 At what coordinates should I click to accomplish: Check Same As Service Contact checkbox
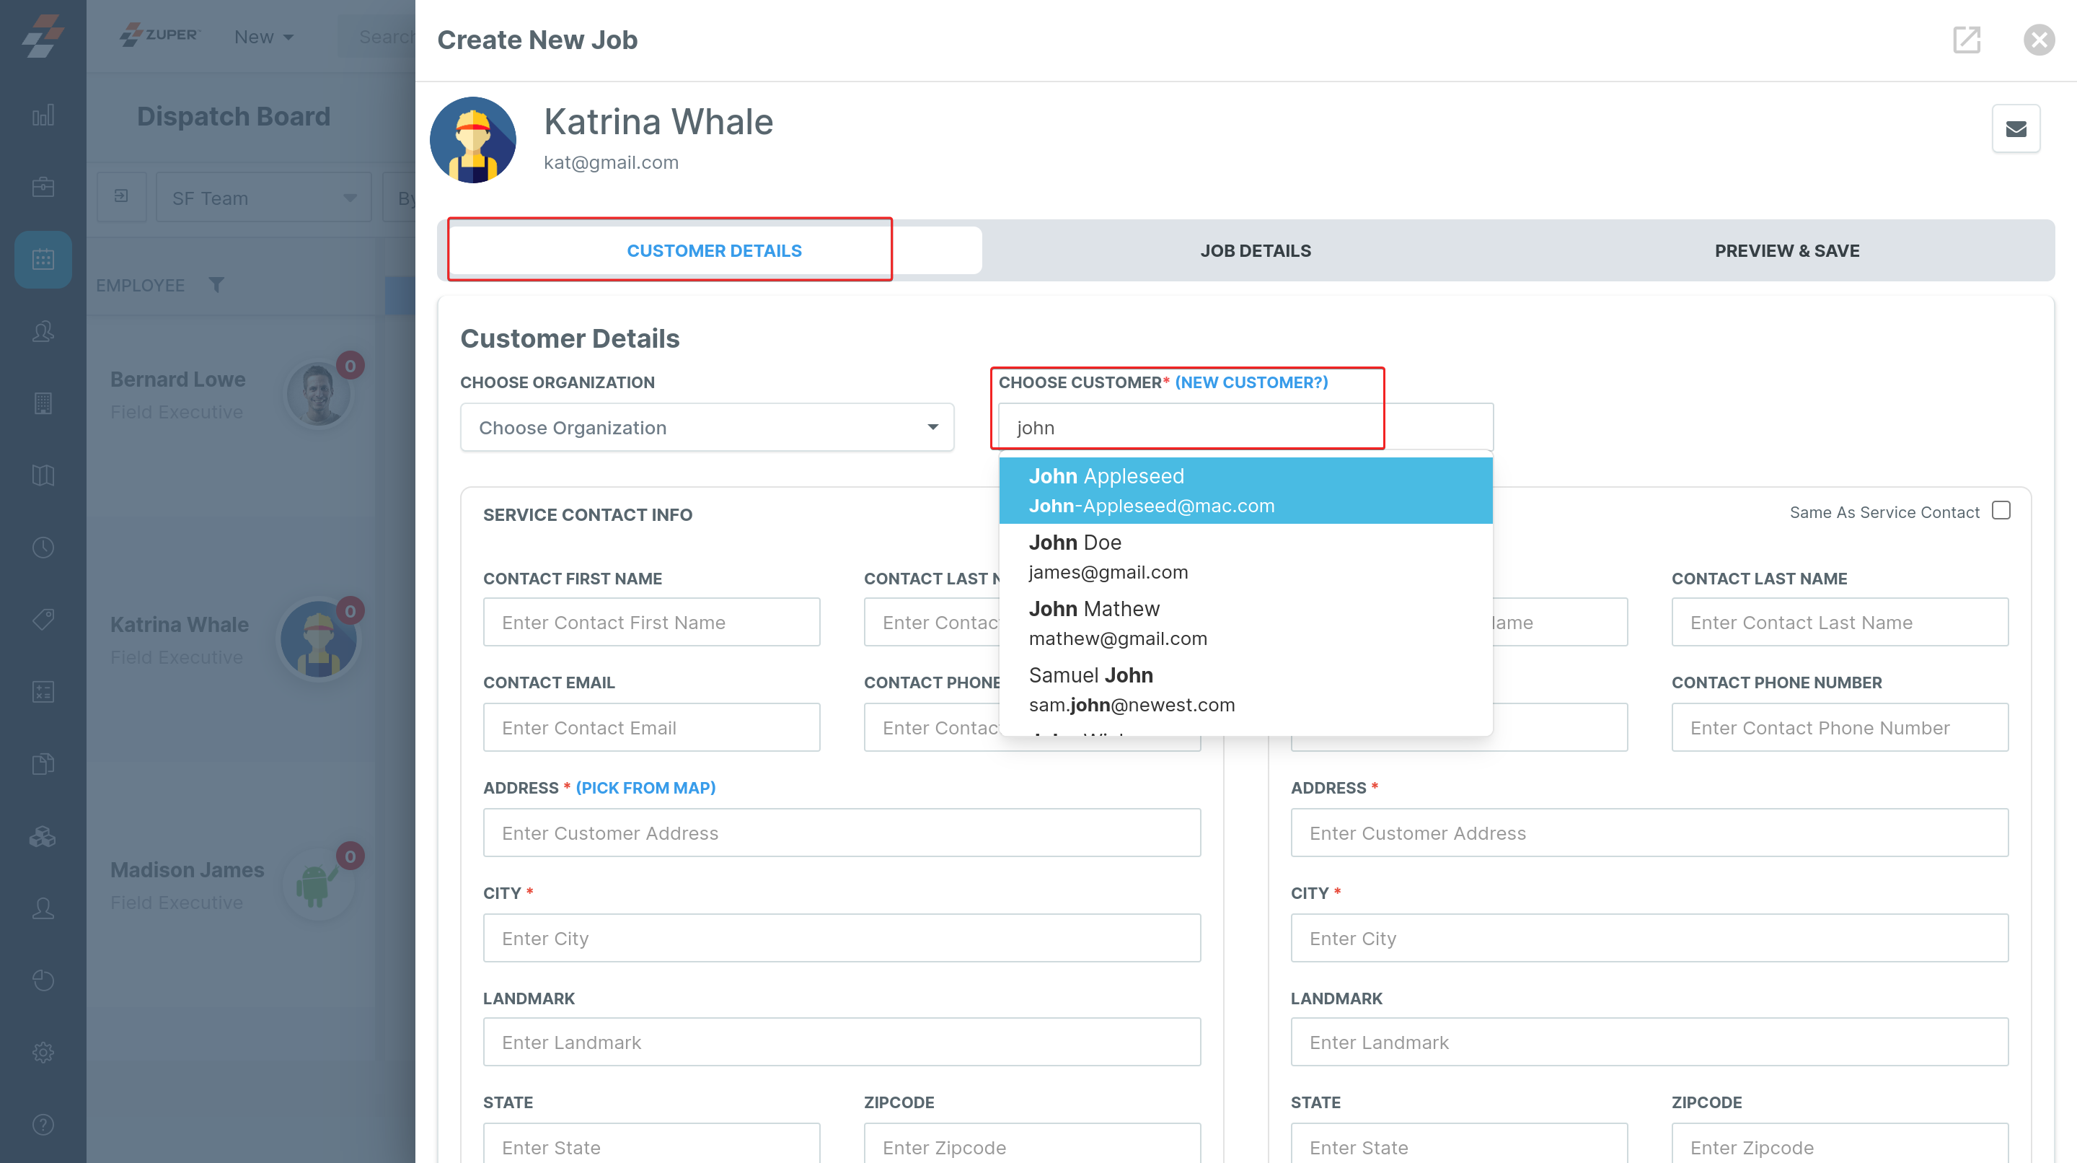(x=2001, y=511)
